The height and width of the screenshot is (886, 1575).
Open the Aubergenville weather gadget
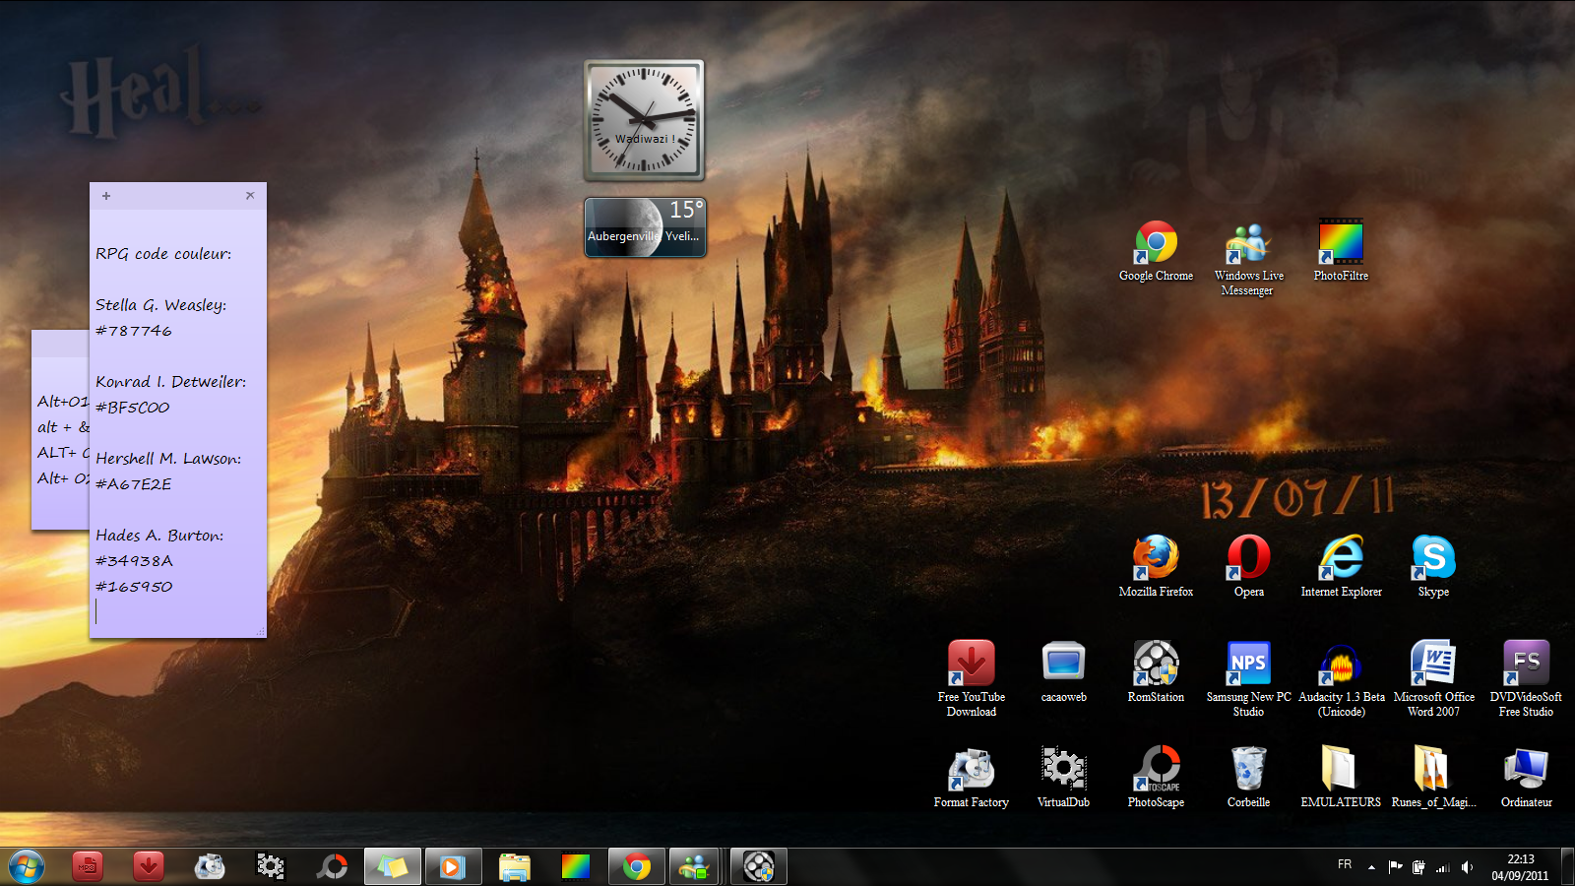click(x=645, y=227)
